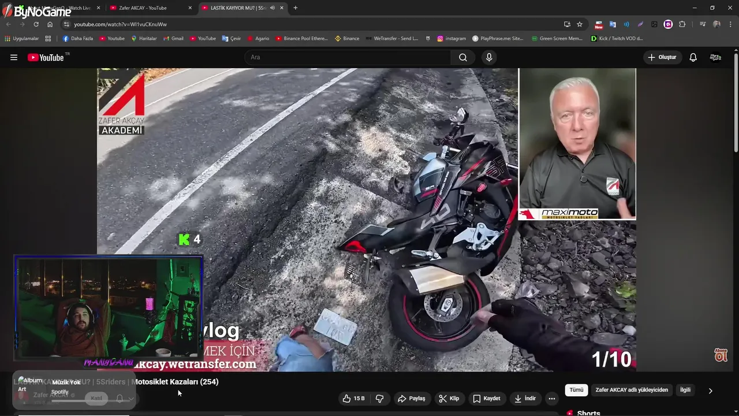
Task: Toggle the subscription notification bell under channel
Action: point(120,399)
